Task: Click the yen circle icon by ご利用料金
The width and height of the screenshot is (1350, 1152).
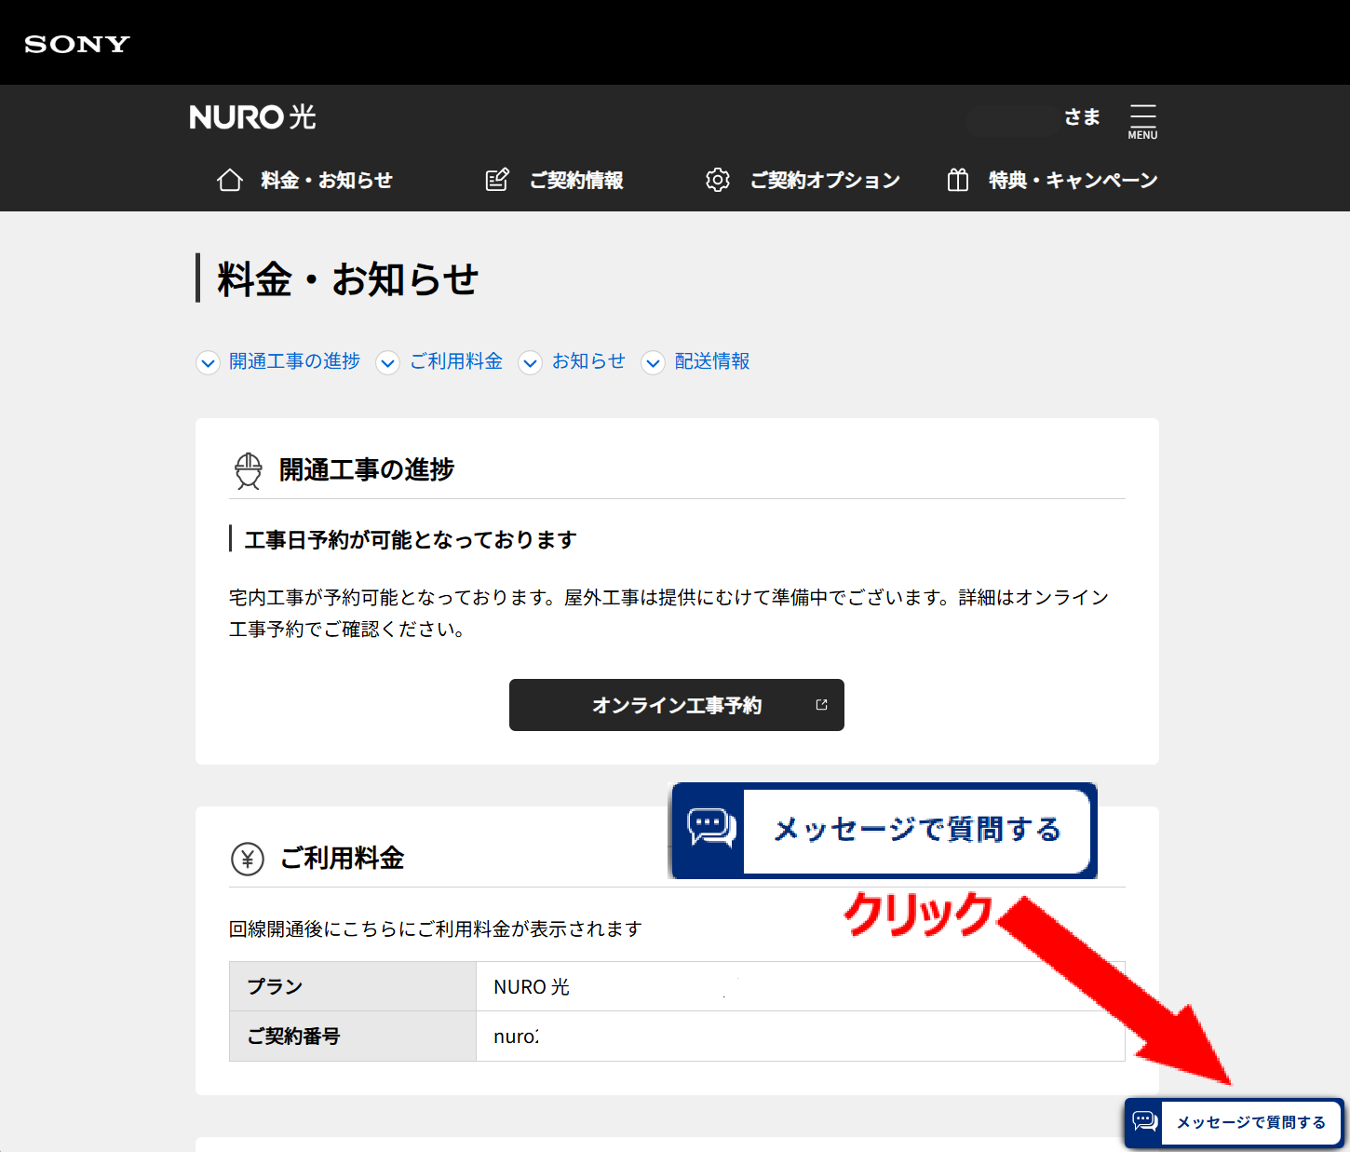Action: pos(248,859)
